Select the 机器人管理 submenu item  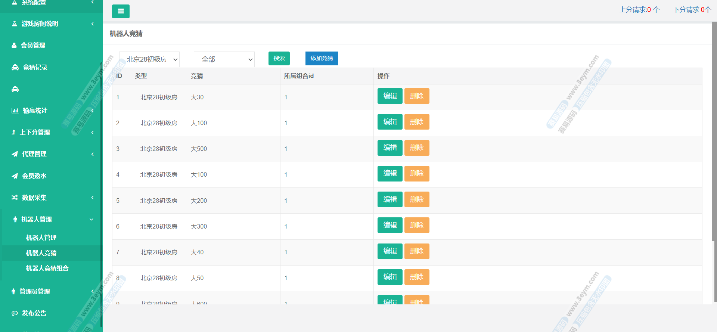coord(41,238)
